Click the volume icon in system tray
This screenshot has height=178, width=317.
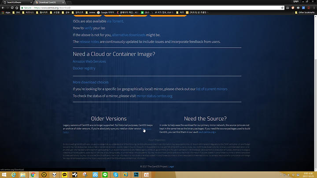[x=289, y=175]
